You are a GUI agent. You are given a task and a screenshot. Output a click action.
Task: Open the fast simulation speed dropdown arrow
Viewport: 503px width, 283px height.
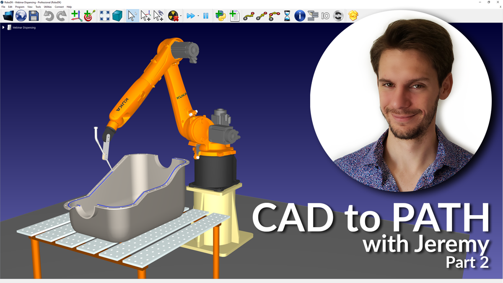point(198,16)
